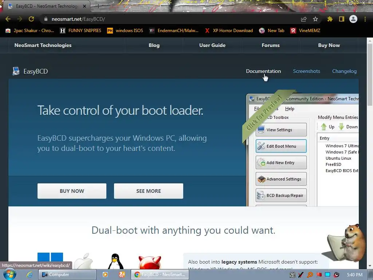Click Add New Entry in the preview
This screenshot has width=373, height=280.
[x=281, y=163]
